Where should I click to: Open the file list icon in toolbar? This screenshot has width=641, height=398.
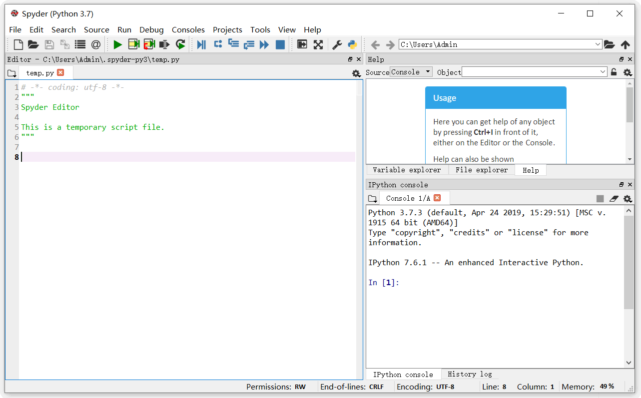tap(80, 44)
